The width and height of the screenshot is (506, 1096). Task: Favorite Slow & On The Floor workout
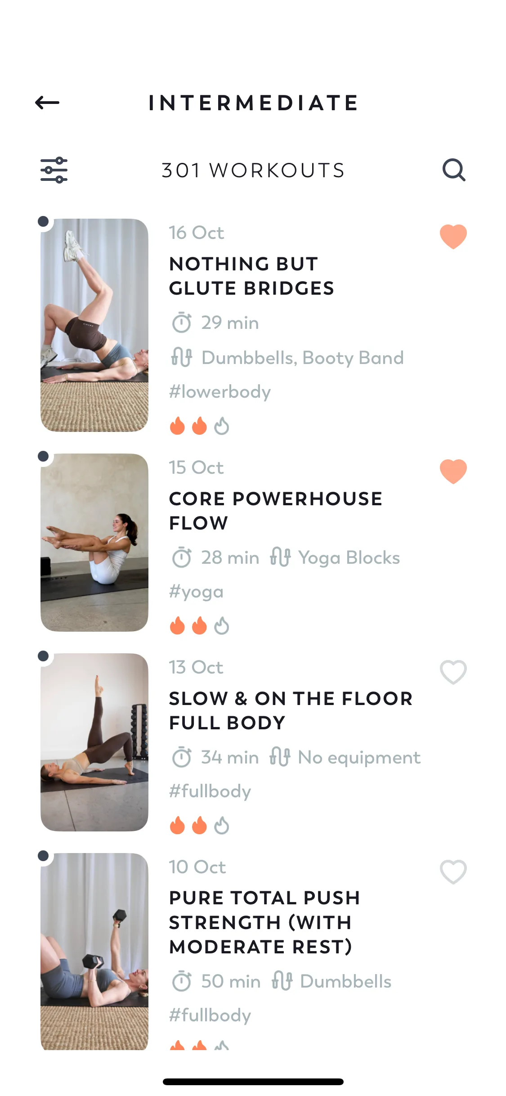pyautogui.click(x=453, y=672)
